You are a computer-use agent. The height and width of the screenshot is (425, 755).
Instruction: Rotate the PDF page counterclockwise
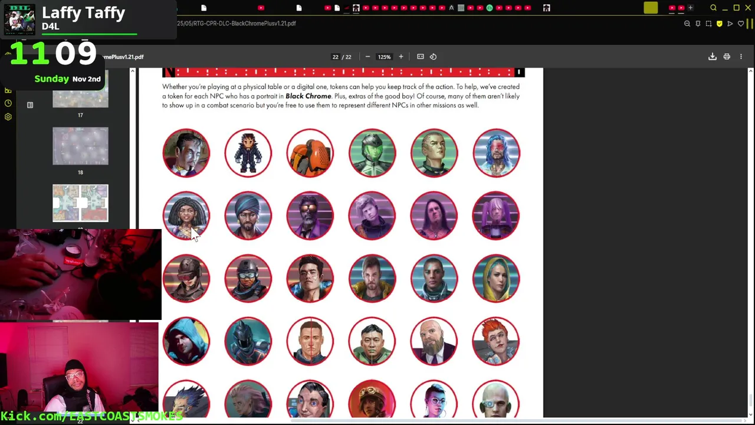click(433, 57)
